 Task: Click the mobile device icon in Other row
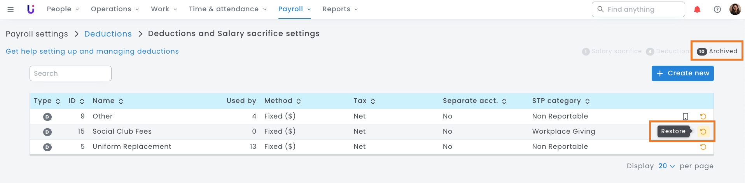point(685,117)
